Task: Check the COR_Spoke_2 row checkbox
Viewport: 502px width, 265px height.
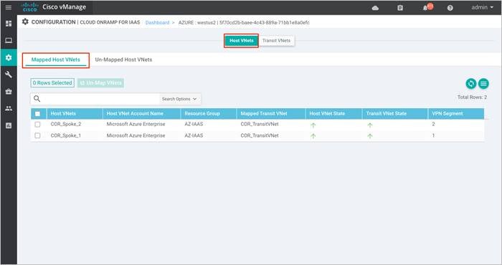Action: pos(37,125)
